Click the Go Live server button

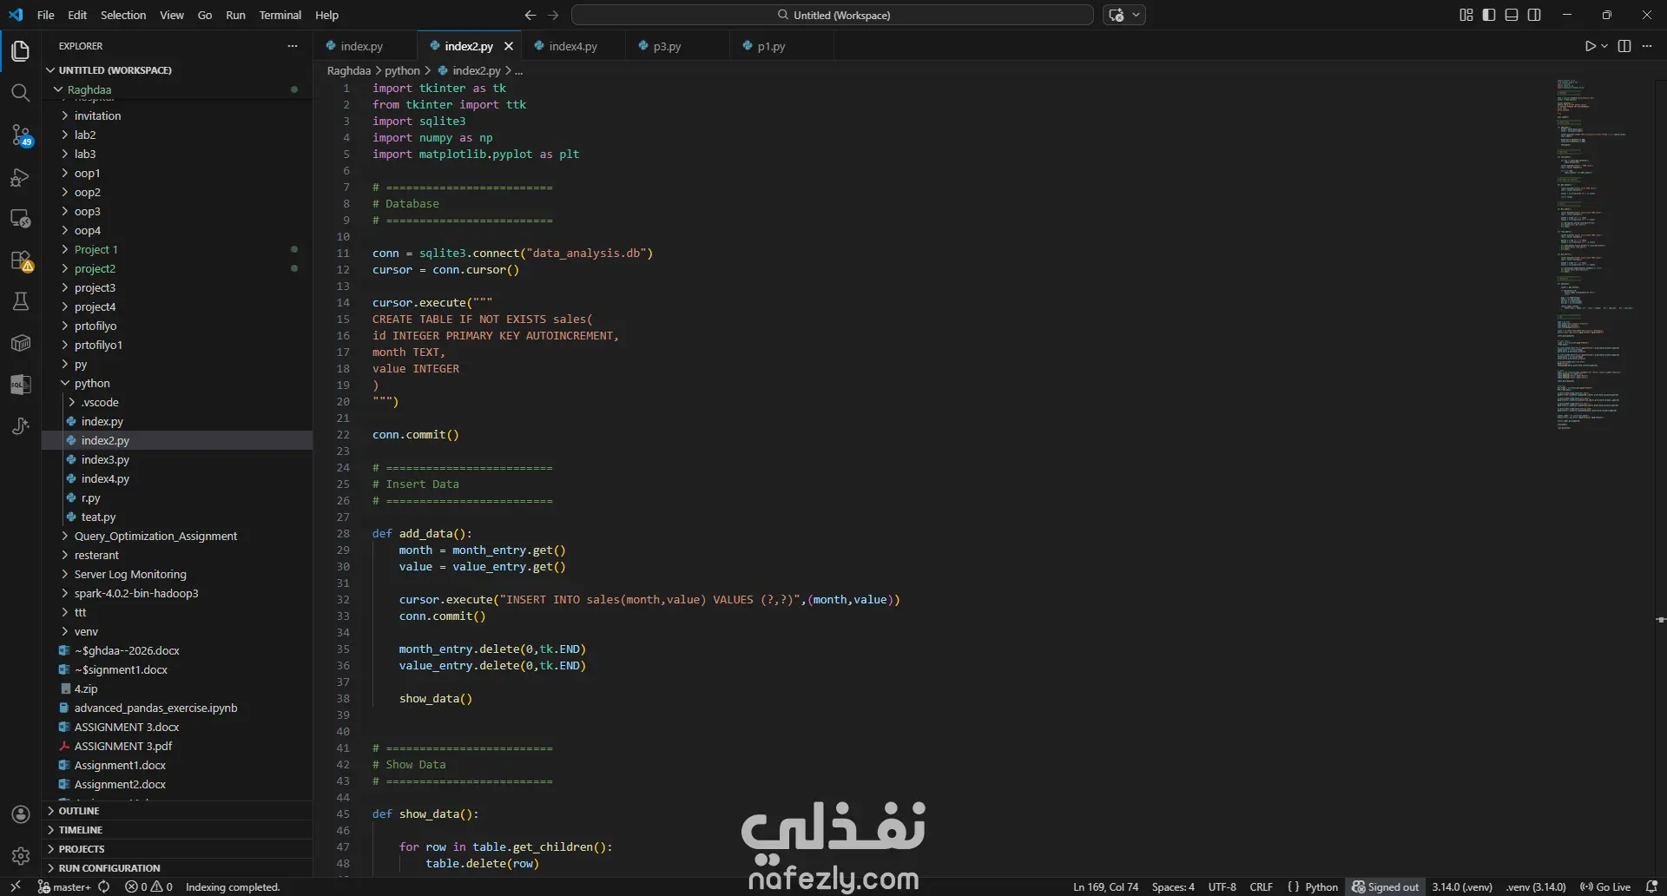coord(1605,886)
